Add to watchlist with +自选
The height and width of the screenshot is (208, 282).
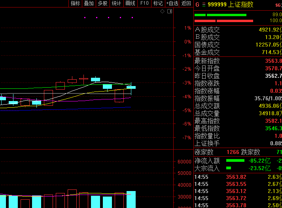tap(172, 4)
